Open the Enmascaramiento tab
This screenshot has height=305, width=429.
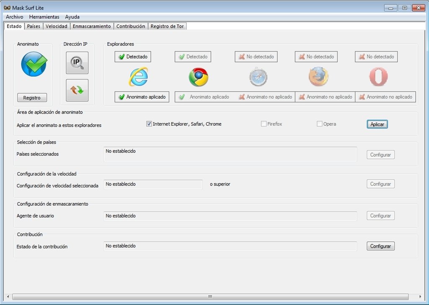pos(92,26)
